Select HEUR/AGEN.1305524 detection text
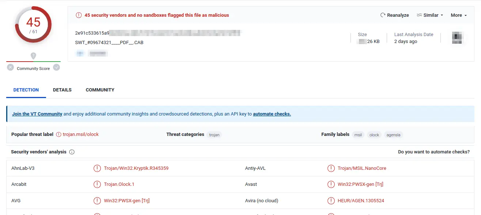481x215 pixels. tap(361, 200)
